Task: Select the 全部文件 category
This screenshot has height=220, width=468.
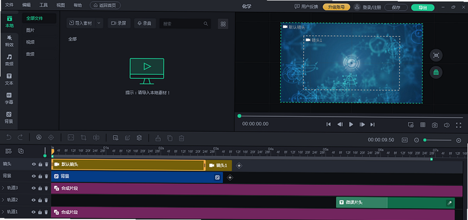Action: 39,18
